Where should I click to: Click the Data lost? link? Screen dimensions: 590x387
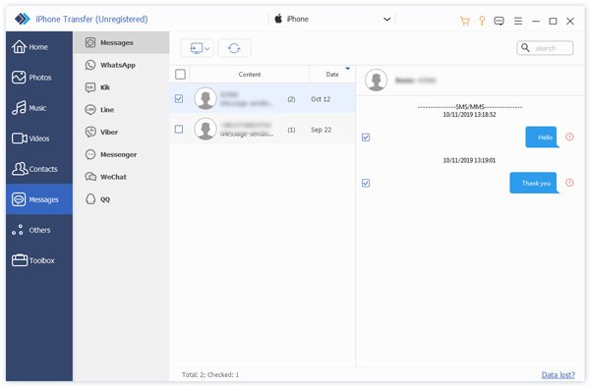coord(558,374)
